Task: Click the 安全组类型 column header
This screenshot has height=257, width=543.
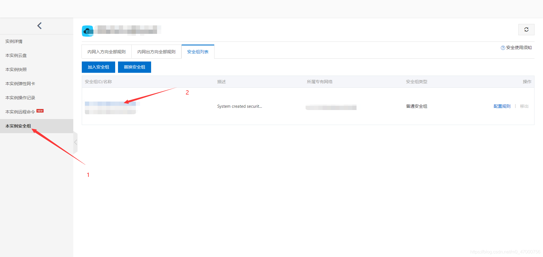Action: coord(417,82)
